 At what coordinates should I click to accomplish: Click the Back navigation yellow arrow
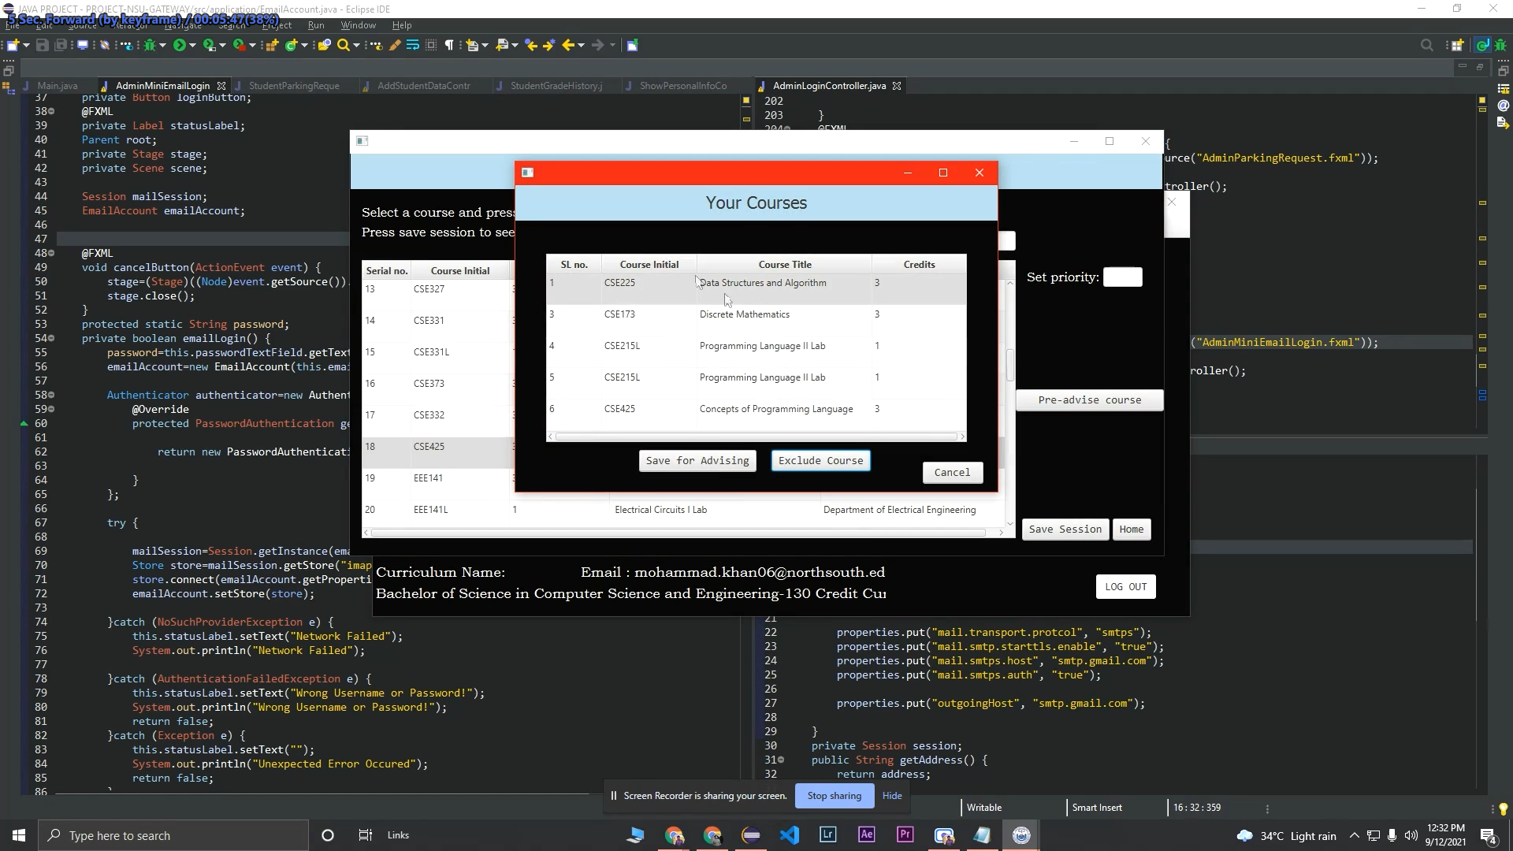coord(568,45)
